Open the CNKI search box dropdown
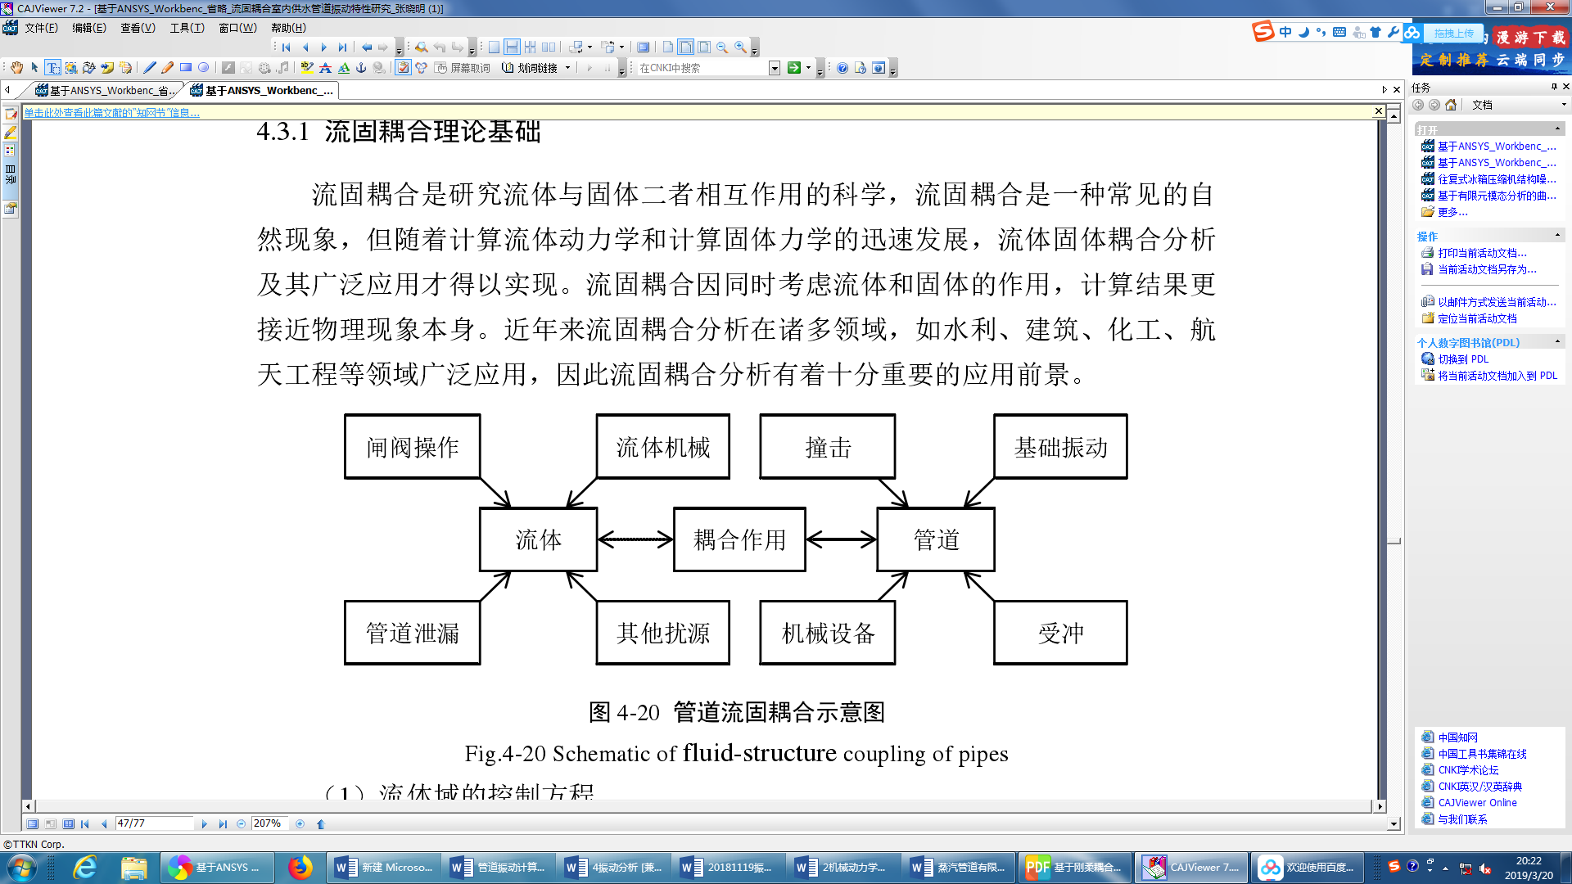This screenshot has width=1572, height=884. [x=775, y=68]
